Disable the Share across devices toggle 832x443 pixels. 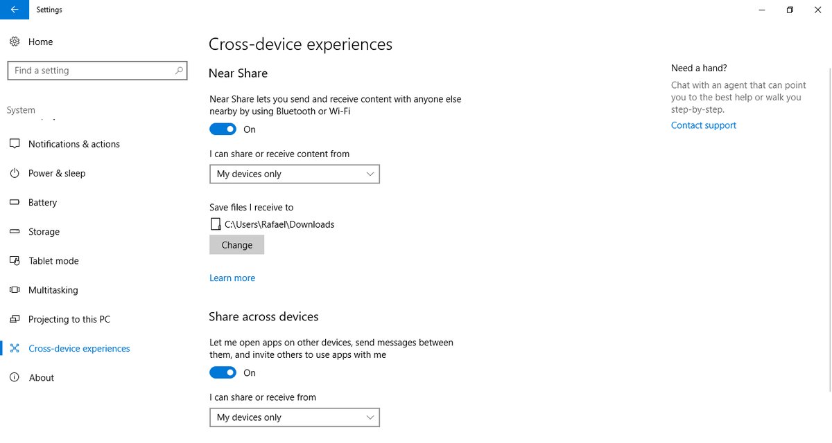coord(223,373)
